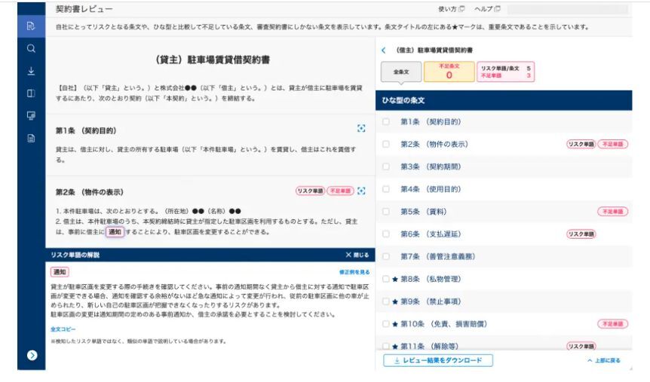Click the star mark beside 第8条
This screenshot has width=650, height=382.
point(395,280)
